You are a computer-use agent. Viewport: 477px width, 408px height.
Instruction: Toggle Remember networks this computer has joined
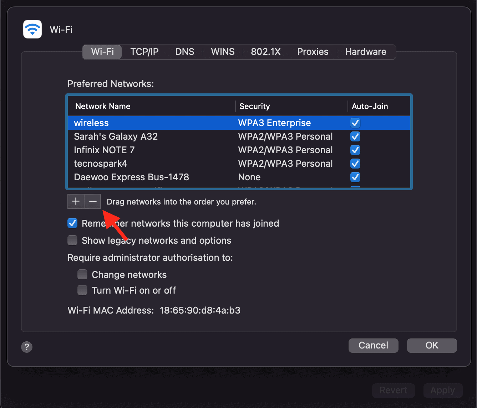click(72, 223)
